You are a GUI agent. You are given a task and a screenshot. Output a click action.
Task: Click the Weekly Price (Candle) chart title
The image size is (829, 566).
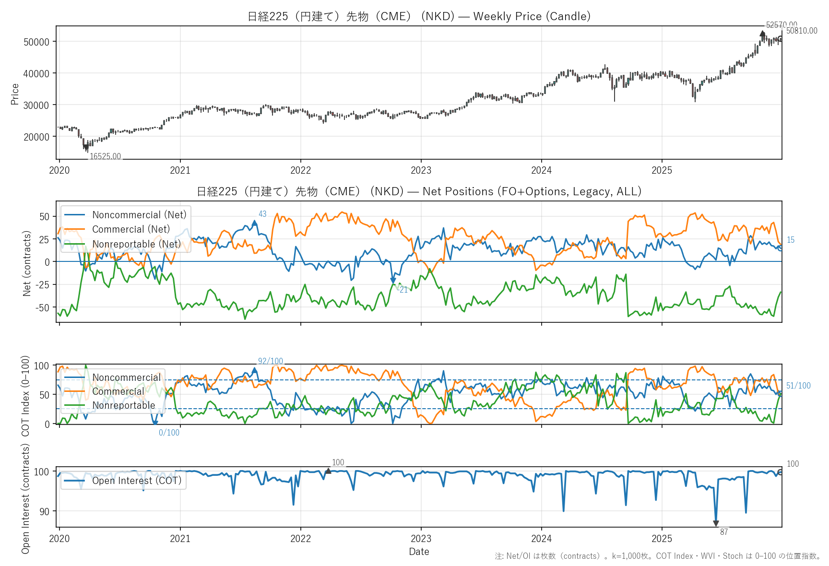click(418, 16)
